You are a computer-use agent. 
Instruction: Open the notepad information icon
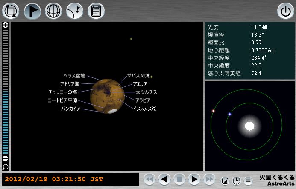coord(96,11)
